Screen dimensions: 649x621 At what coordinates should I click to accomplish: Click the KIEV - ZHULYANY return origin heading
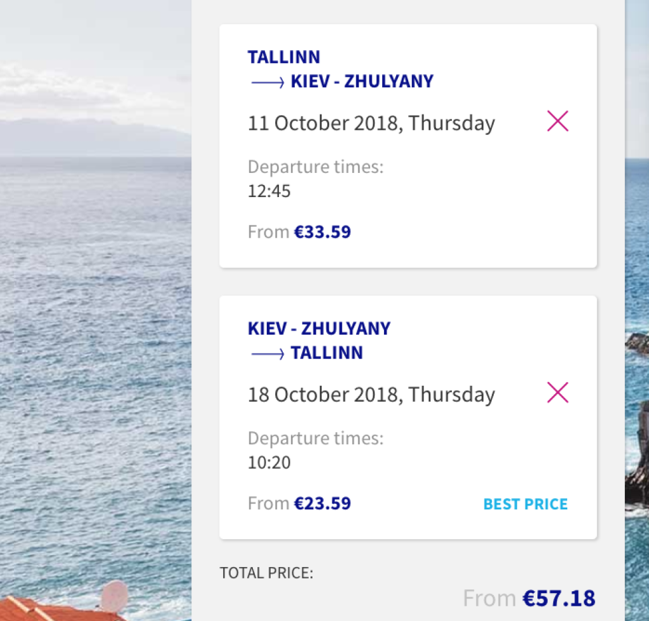click(319, 328)
